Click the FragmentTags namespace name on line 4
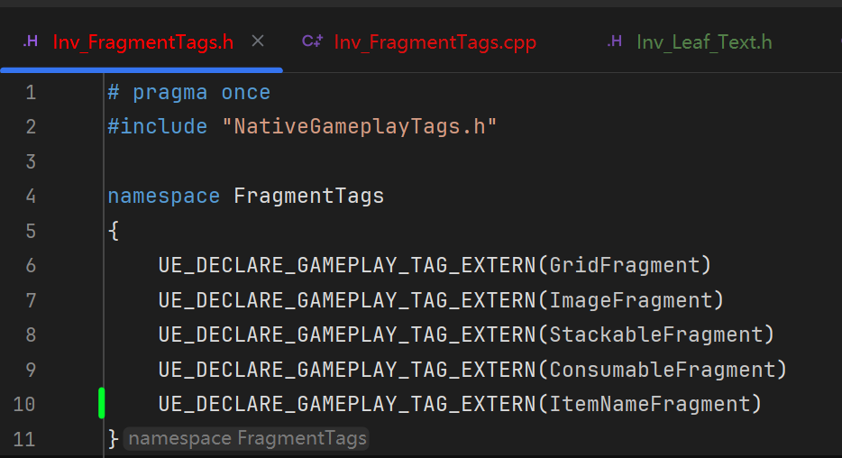The height and width of the screenshot is (458, 842). click(308, 196)
